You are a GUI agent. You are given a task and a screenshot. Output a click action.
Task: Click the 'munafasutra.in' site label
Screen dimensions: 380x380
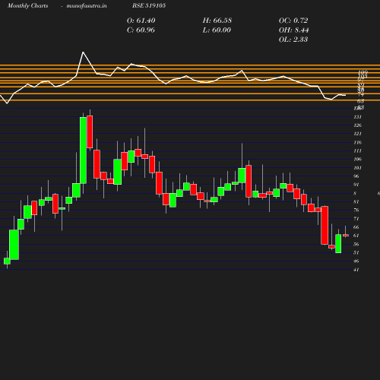coord(87,6)
